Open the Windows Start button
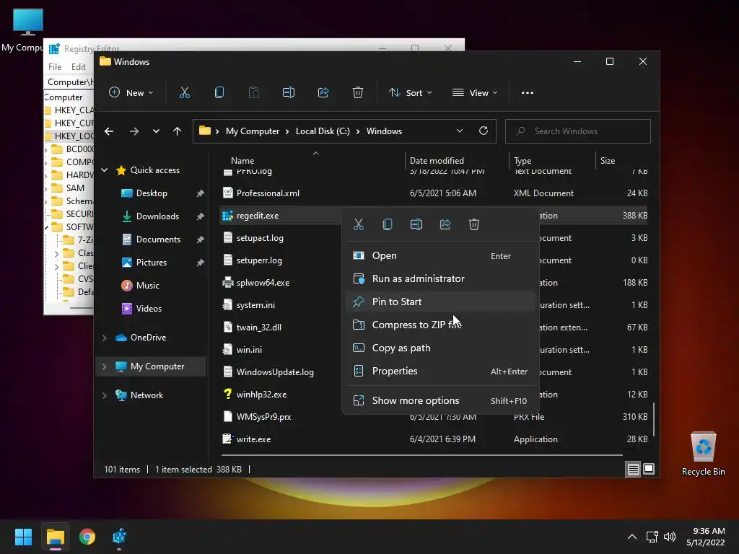This screenshot has height=554, width=739. click(23, 537)
